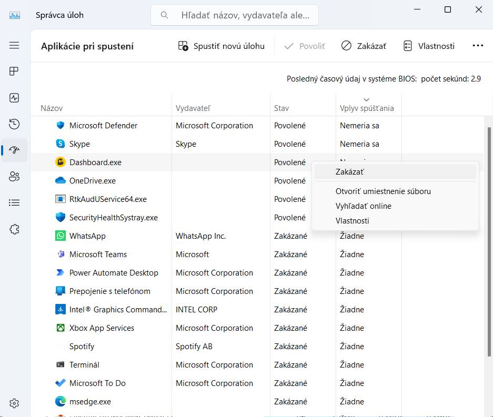Click the Dashboard.exe yellow icon
The image size is (493, 417).
point(61,162)
